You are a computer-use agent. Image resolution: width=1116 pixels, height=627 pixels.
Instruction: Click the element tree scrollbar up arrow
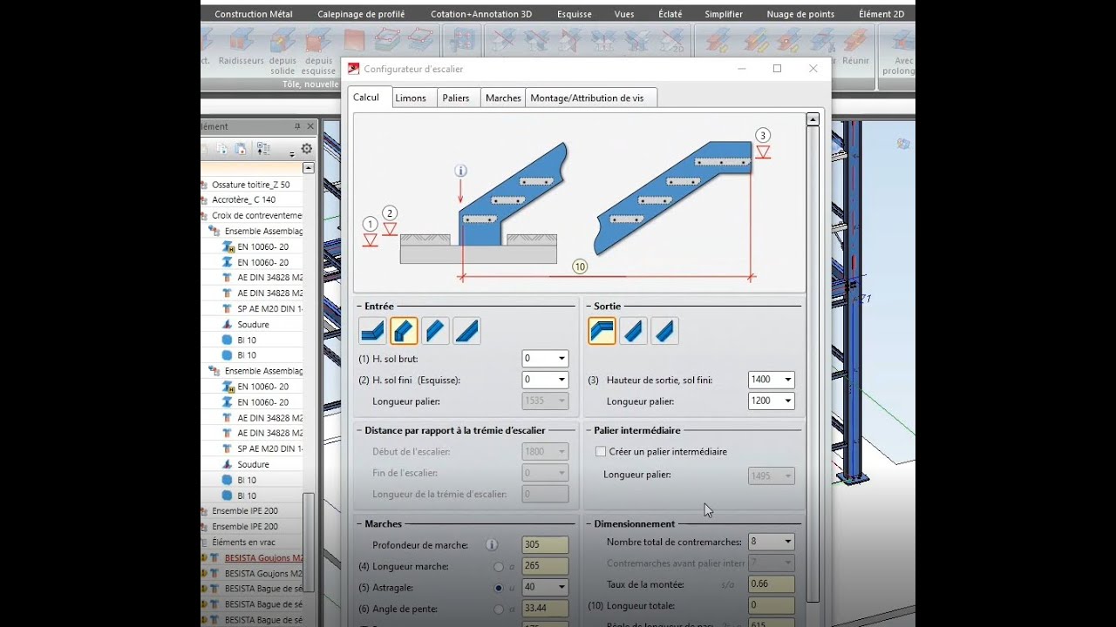point(309,168)
